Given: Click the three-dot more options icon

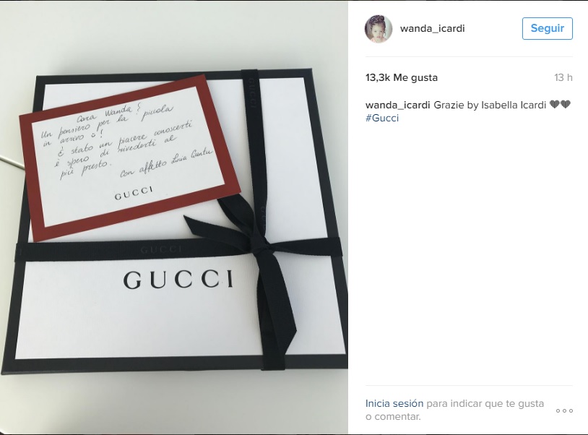Looking at the screenshot, I should (564, 411).
